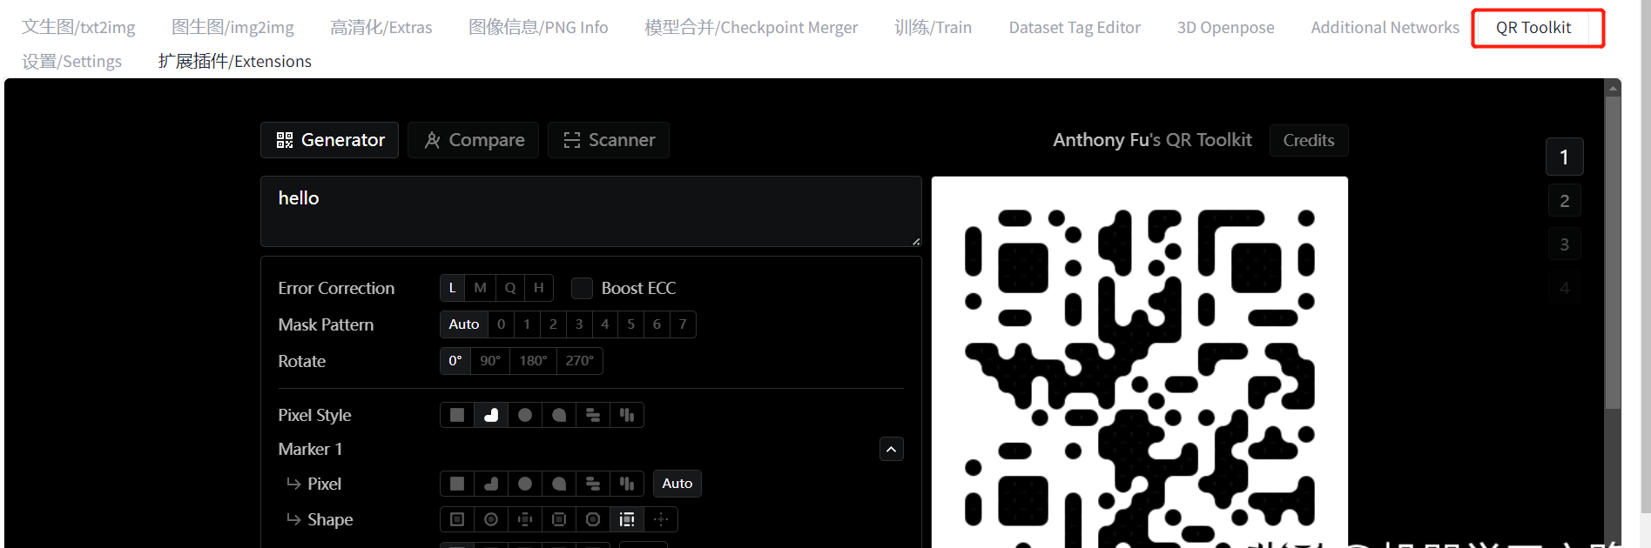This screenshot has height=548, width=1651.
Task: Select squircle Pixel Style icon
Action: 559,415
